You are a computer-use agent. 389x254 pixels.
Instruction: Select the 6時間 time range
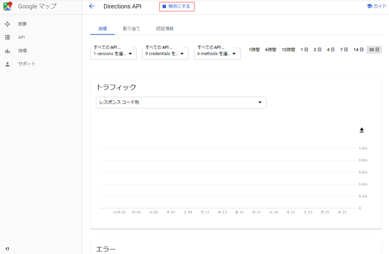point(270,50)
